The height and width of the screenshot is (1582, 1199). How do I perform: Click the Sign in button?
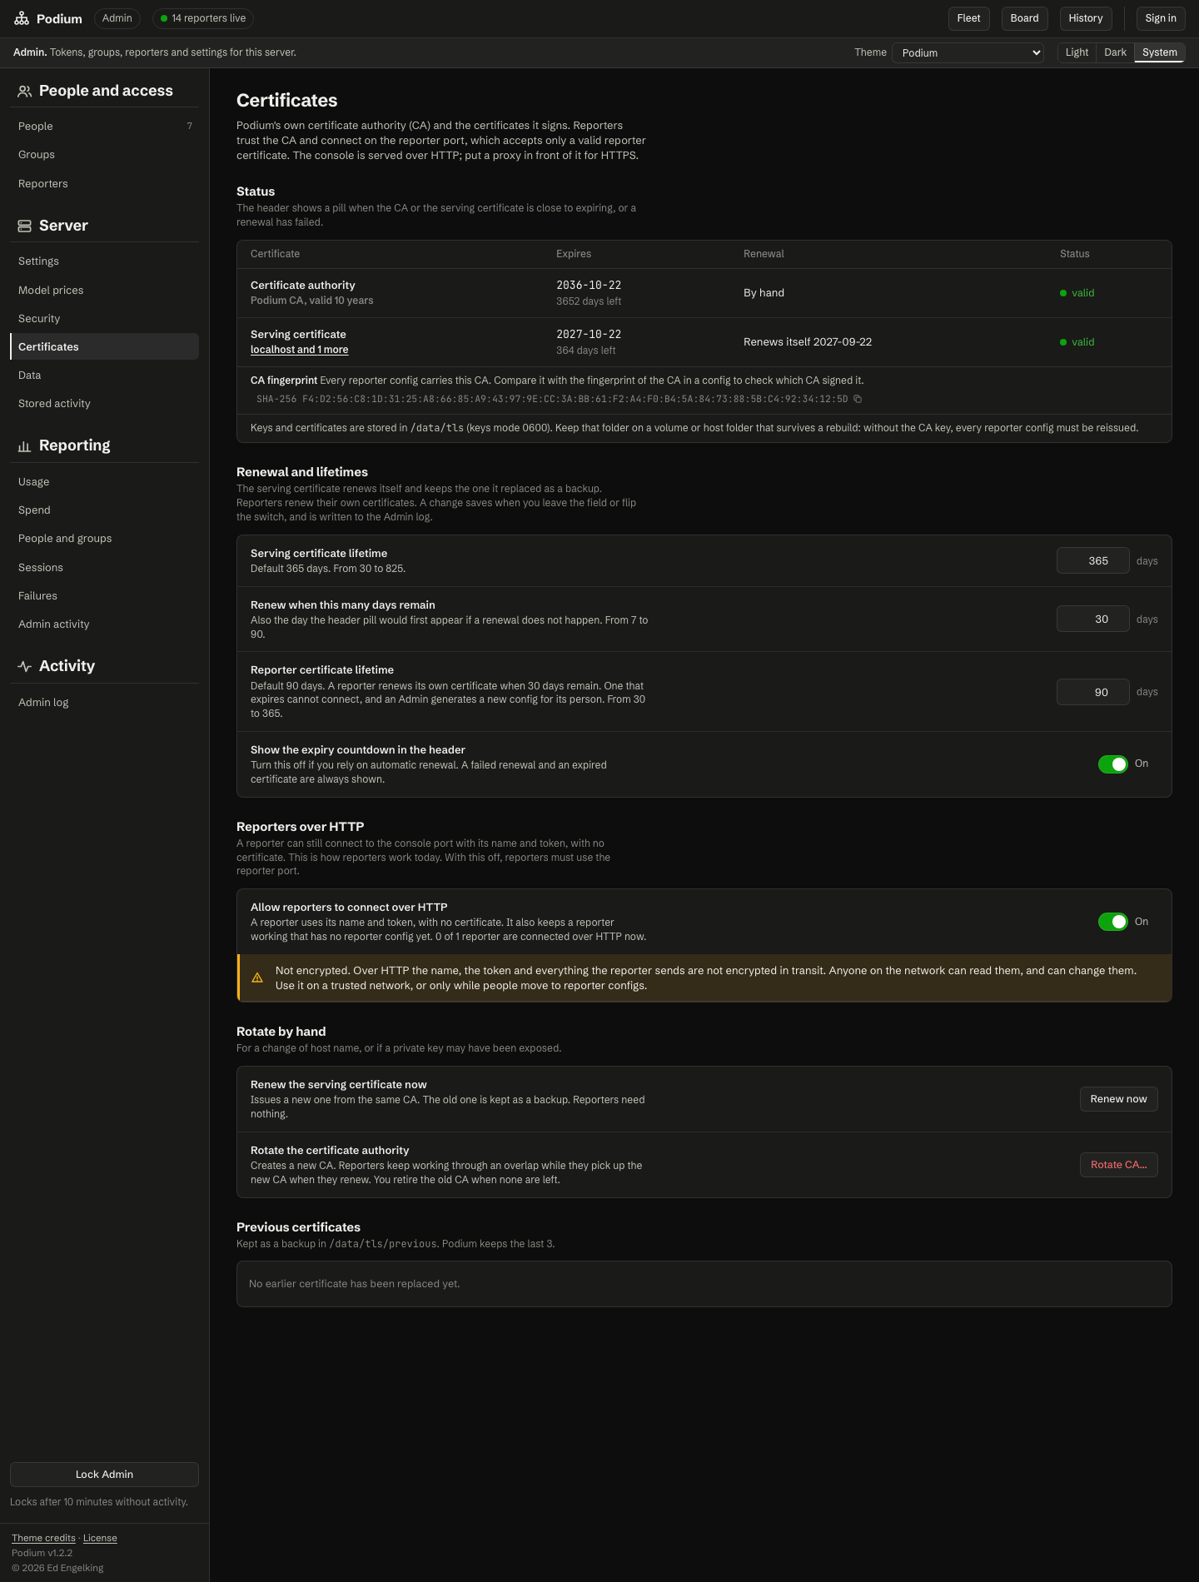point(1161,18)
